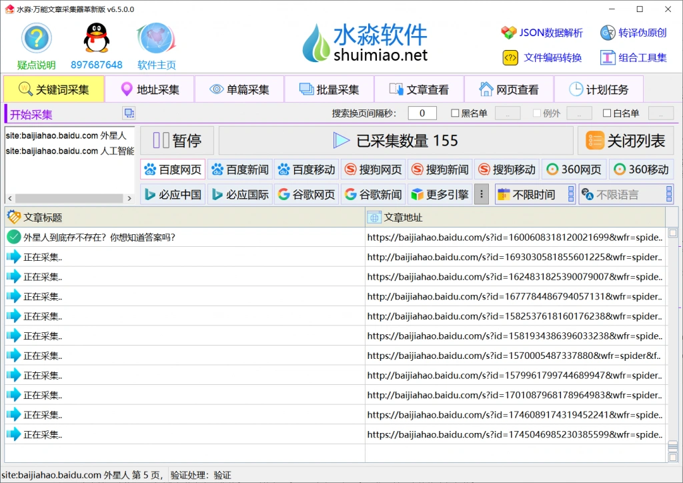Open 转译伪原创 tool
This screenshot has height=483, width=683.
pos(634,33)
